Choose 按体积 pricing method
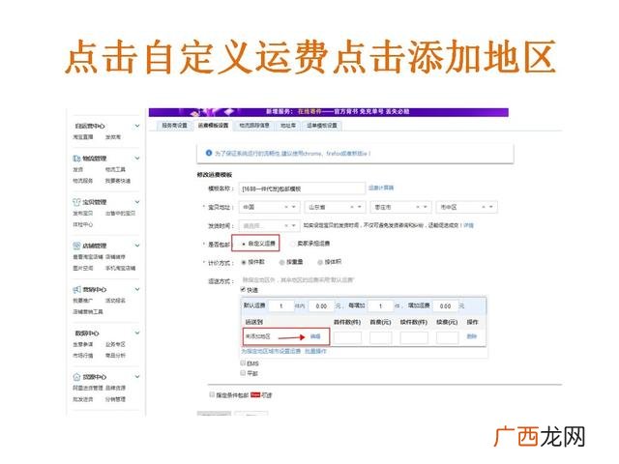Image resolution: width=619 pixels, height=464 pixels. pos(320,262)
